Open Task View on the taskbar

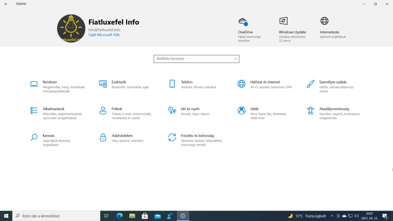click(106, 216)
